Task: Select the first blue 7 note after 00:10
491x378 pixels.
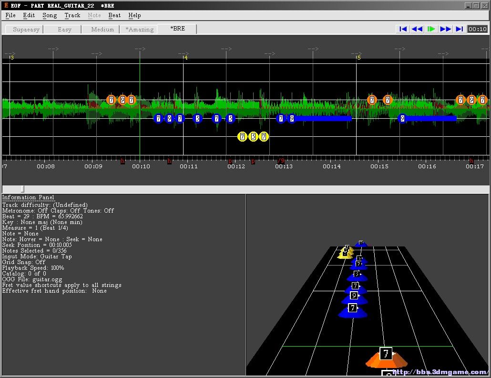Action: point(158,118)
